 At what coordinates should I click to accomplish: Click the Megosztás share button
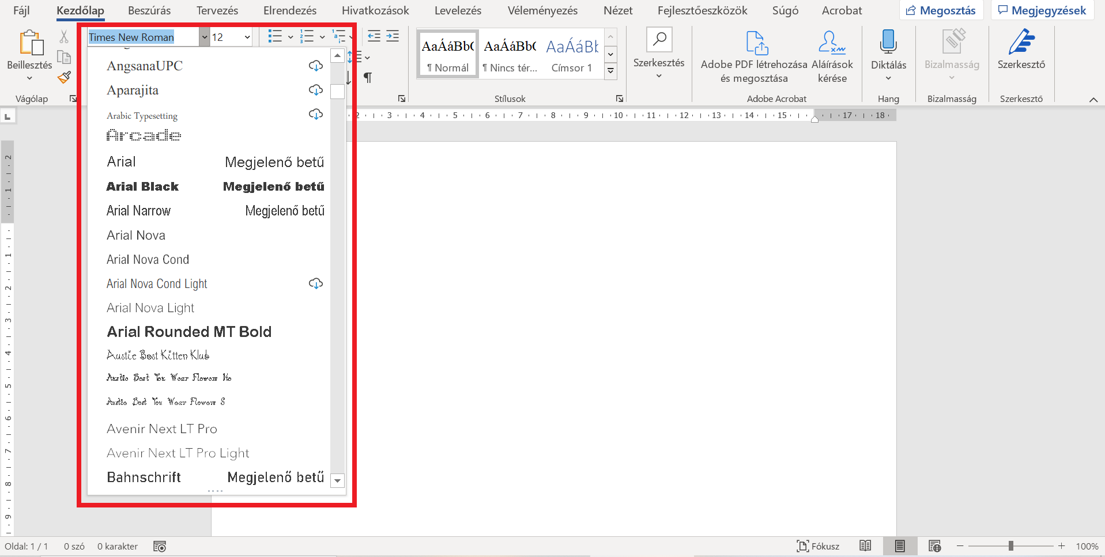(941, 10)
